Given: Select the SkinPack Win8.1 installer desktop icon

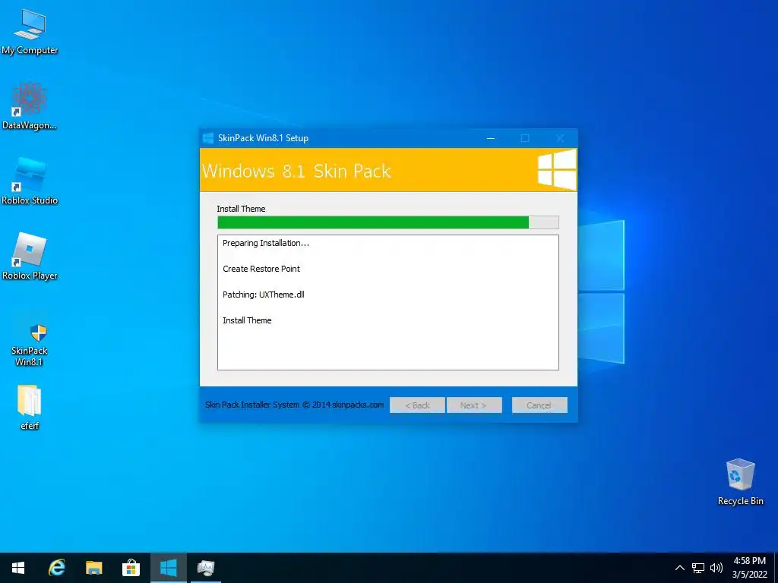Looking at the screenshot, I should tap(30, 344).
